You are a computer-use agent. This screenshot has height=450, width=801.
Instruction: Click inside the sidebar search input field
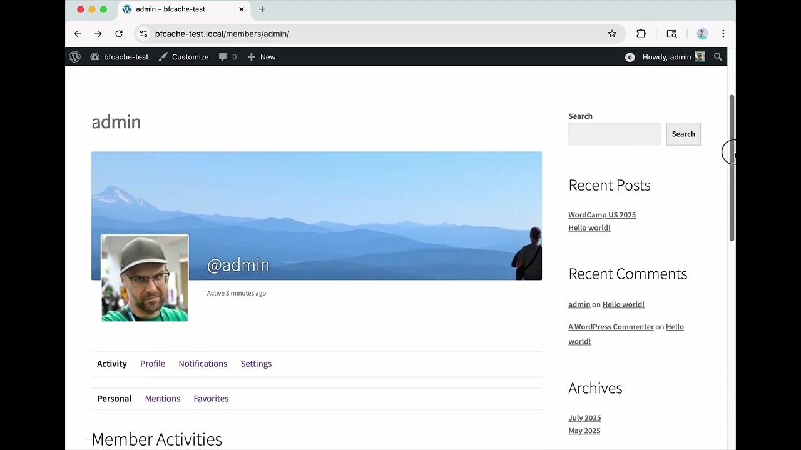pos(614,134)
